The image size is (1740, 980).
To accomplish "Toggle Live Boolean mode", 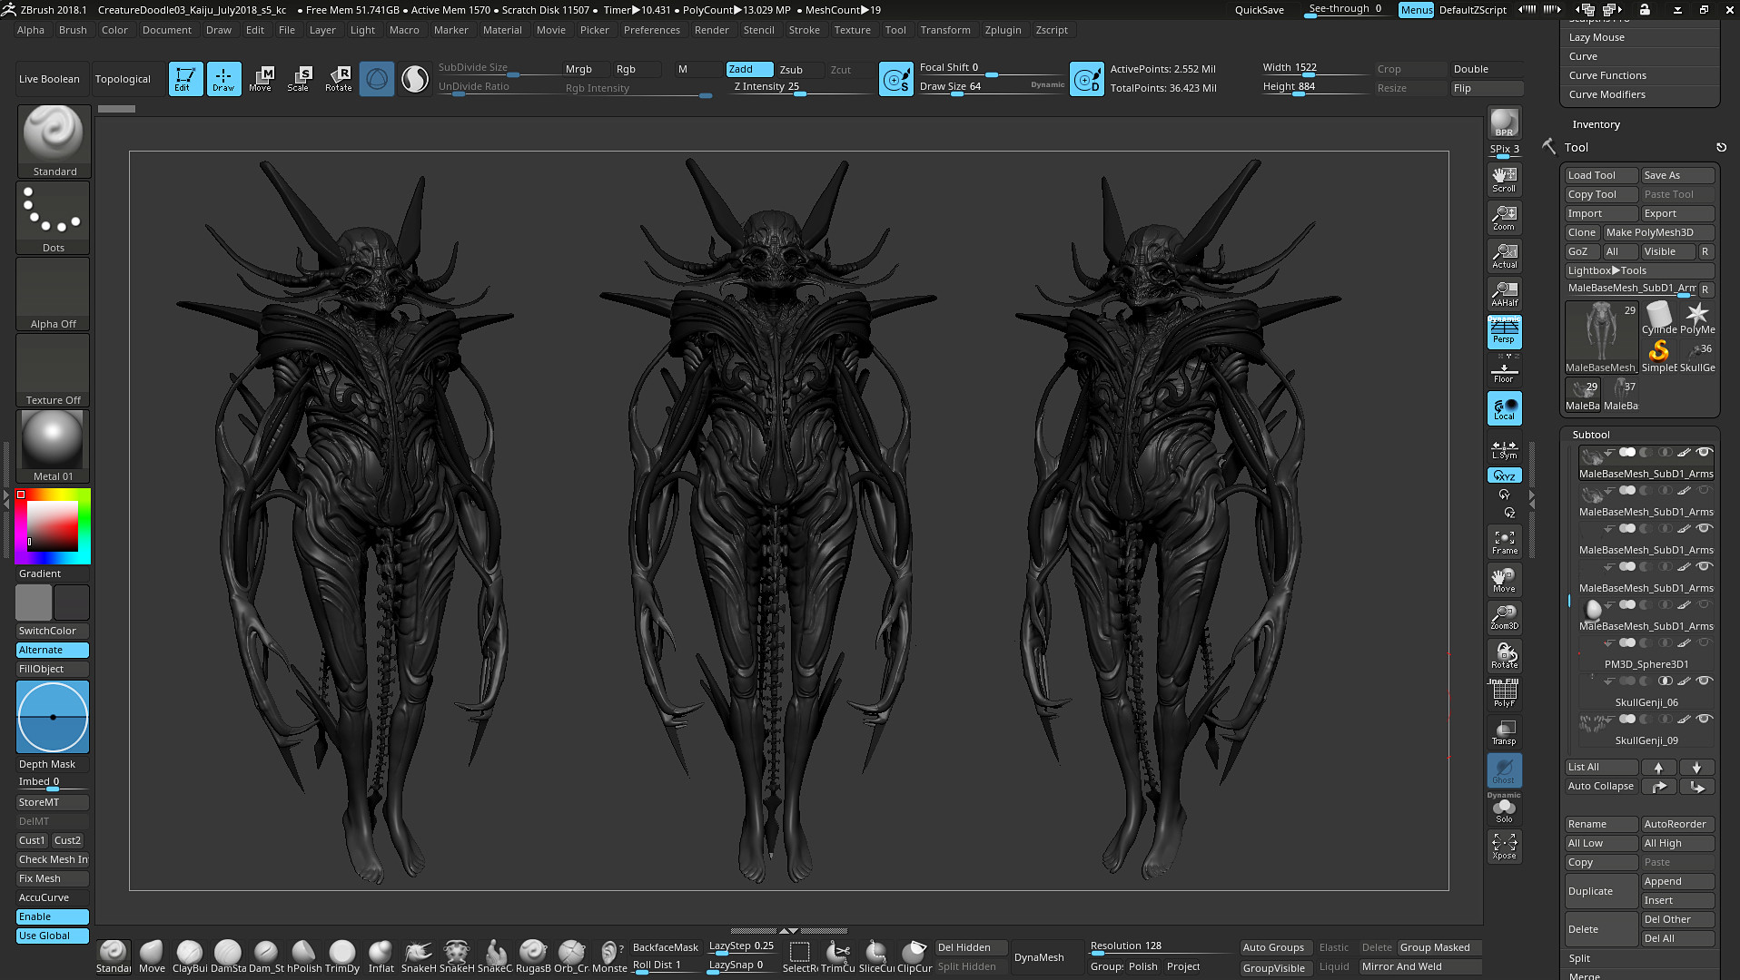I will pyautogui.click(x=49, y=79).
